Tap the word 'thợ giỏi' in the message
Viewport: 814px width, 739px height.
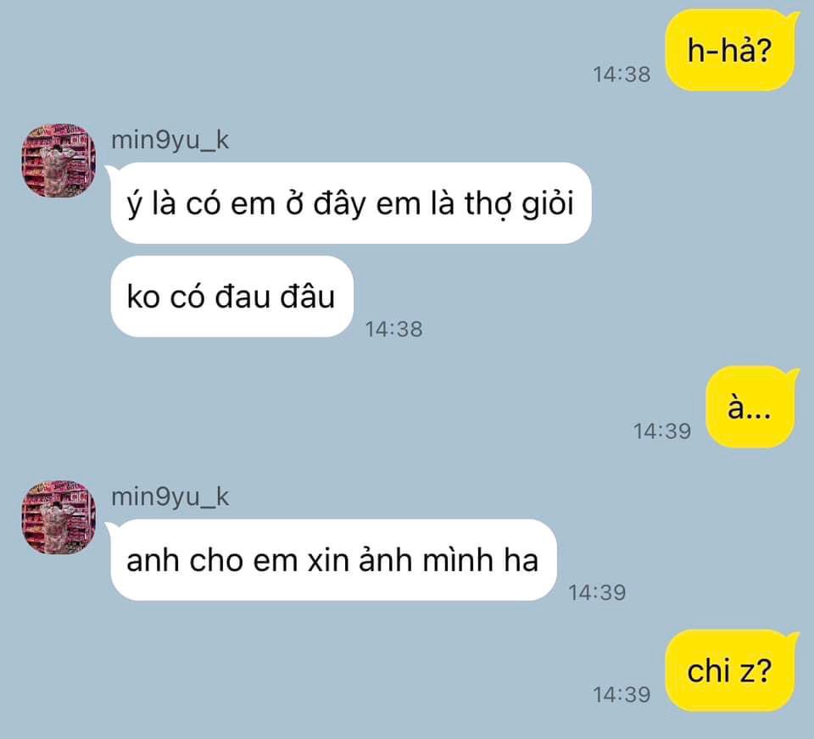point(519,203)
